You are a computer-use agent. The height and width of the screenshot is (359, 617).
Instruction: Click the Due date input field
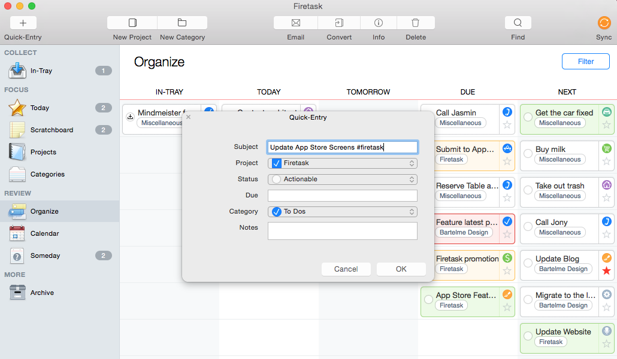(x=342, y=196)
